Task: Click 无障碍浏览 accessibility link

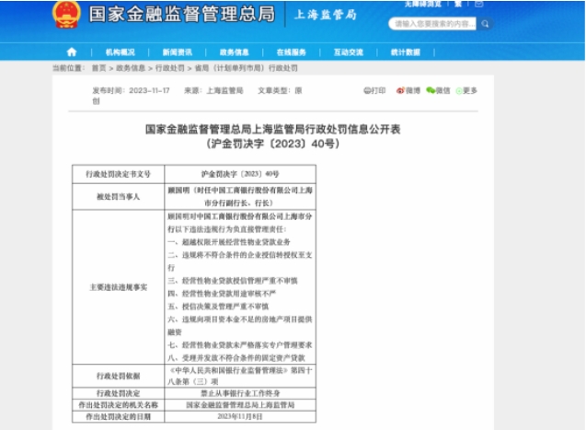Action: (x=423, y=4)
